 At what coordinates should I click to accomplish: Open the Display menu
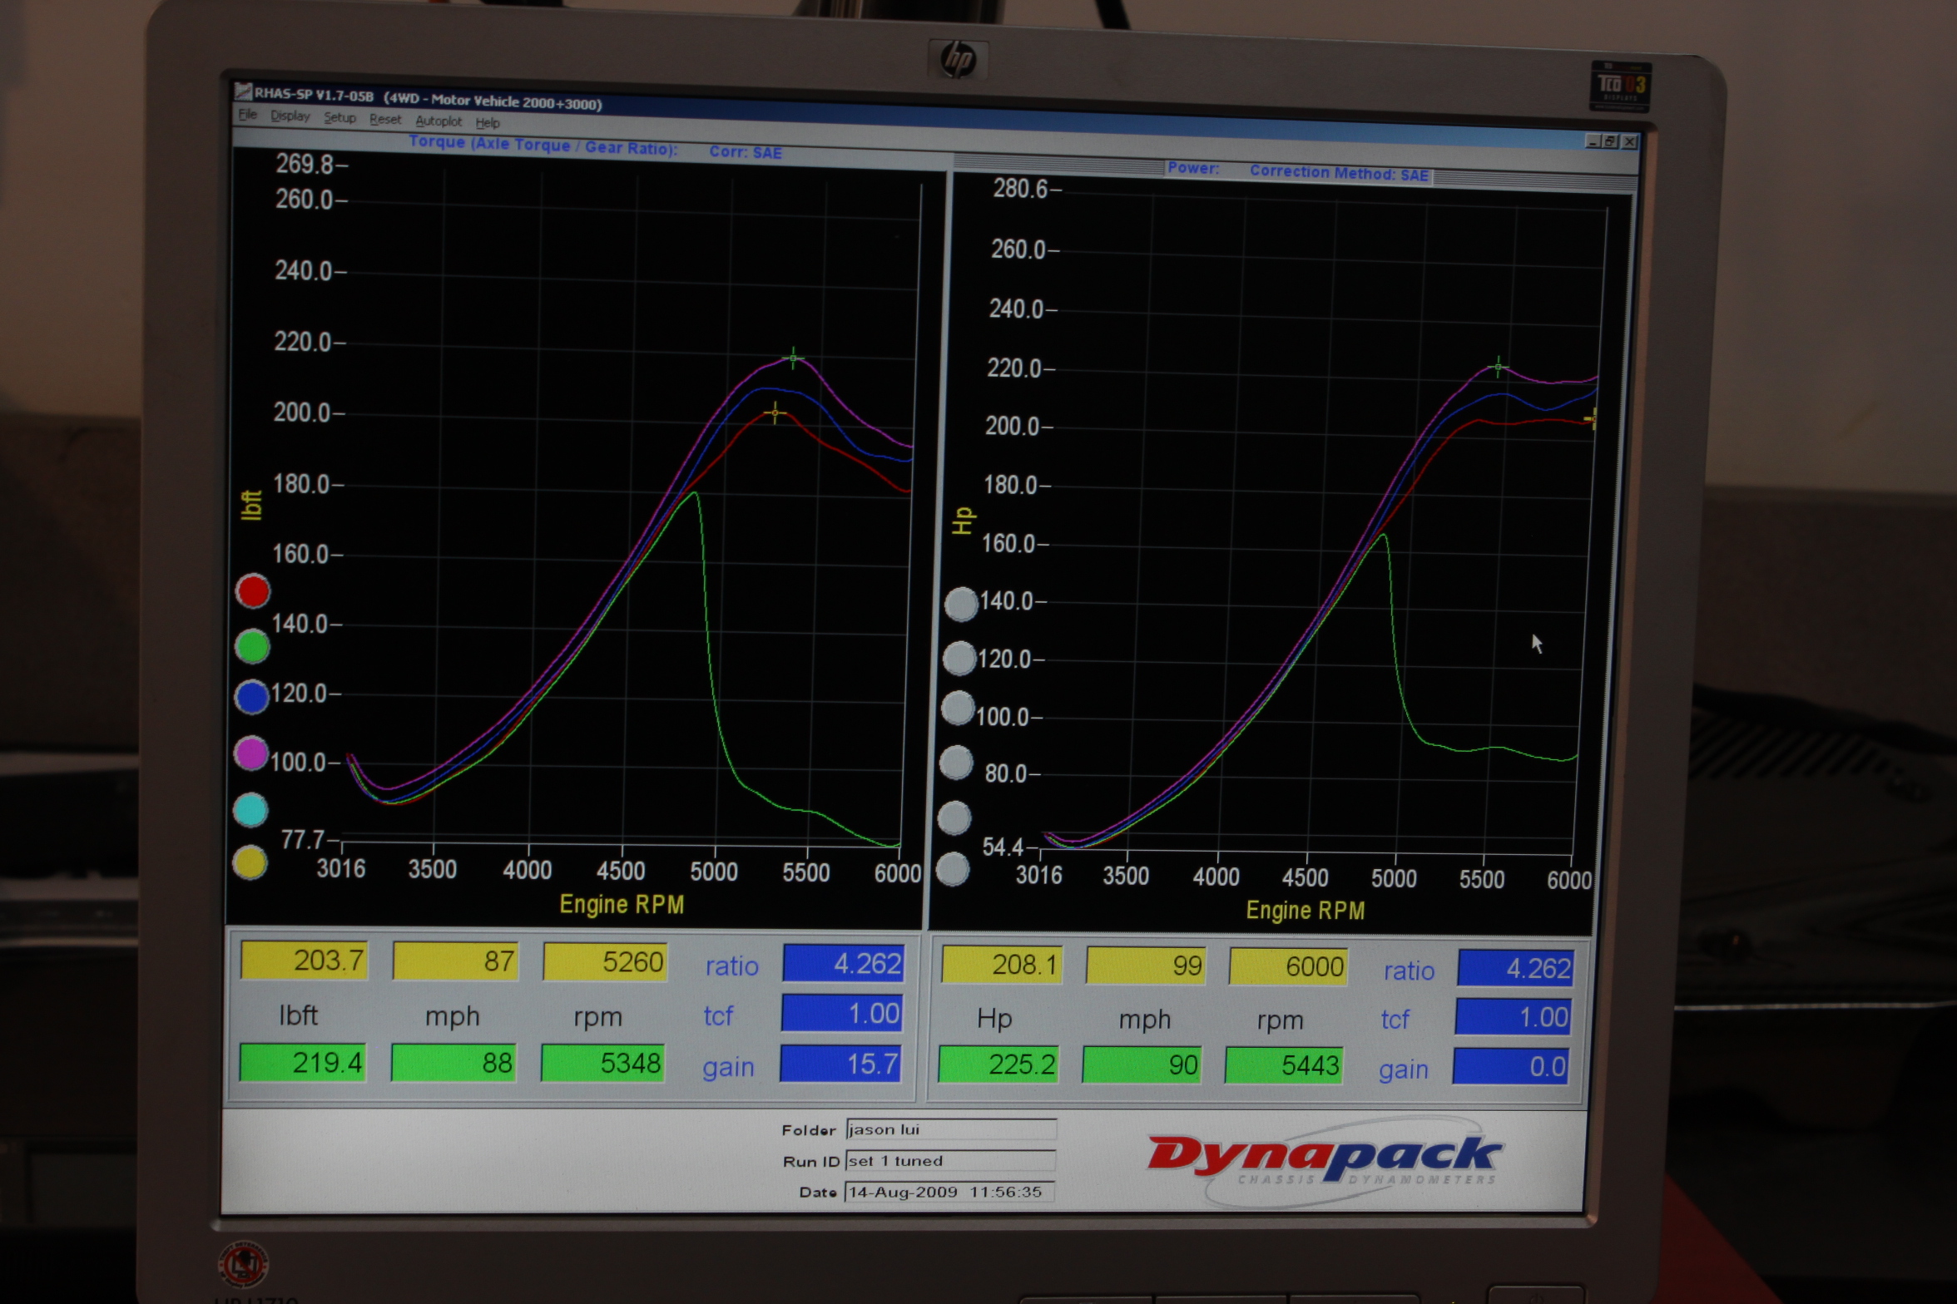click(290, 116)
